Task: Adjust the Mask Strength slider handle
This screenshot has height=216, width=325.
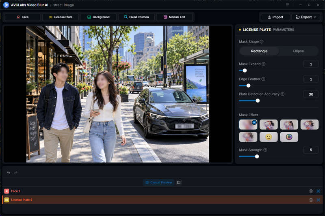Action: coord(257,156)
